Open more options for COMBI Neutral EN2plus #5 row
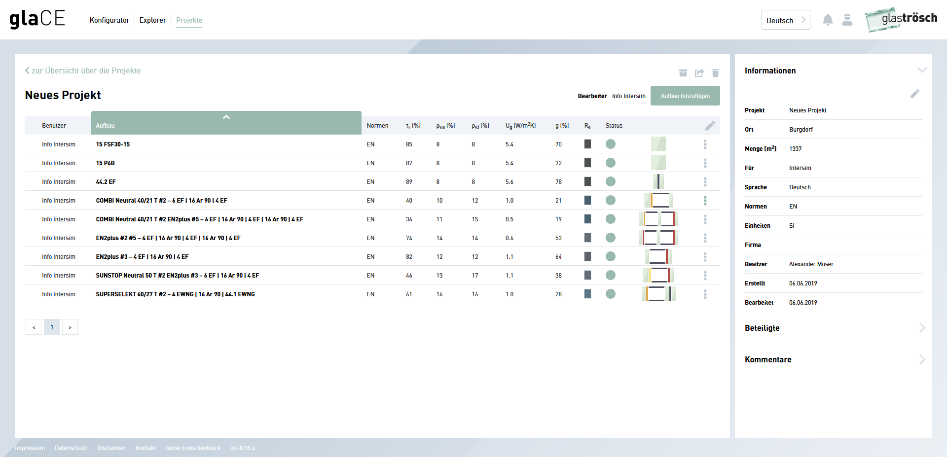Image resolution: width=947 pixels, height=457 pixels. [705, 219]
